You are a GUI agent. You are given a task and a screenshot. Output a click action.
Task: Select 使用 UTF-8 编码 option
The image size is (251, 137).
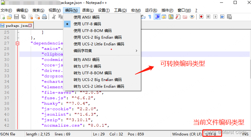[x=102, y=24]
